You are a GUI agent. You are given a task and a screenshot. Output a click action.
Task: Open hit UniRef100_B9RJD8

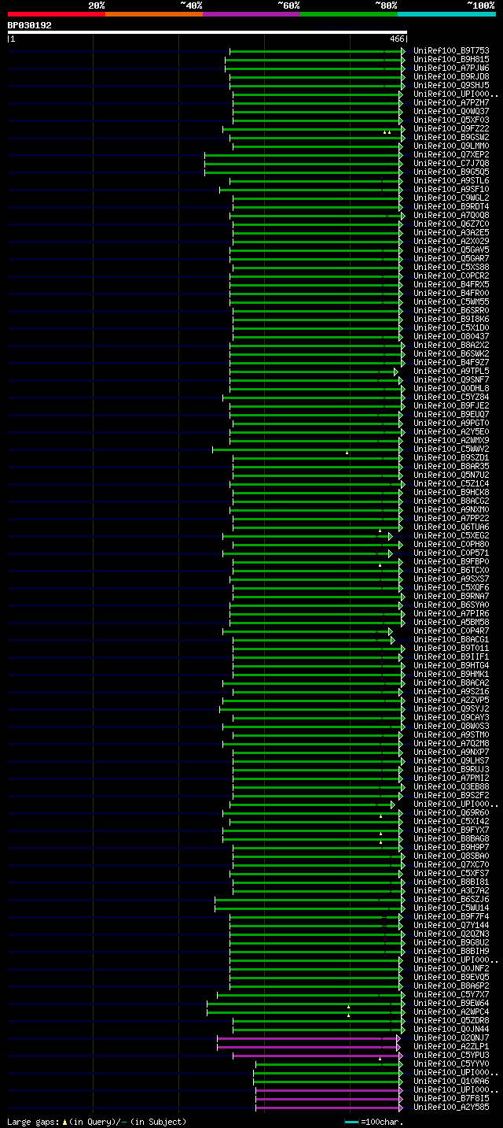[x=451, y=77]
